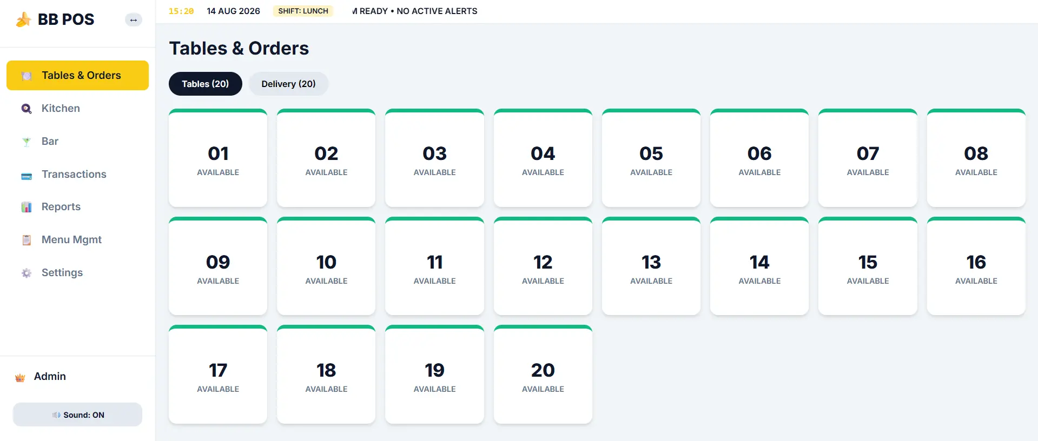The image size is (1038, 441).
Task: Switch to the Tables (20) tab
Action: click(x=206, y=84)
